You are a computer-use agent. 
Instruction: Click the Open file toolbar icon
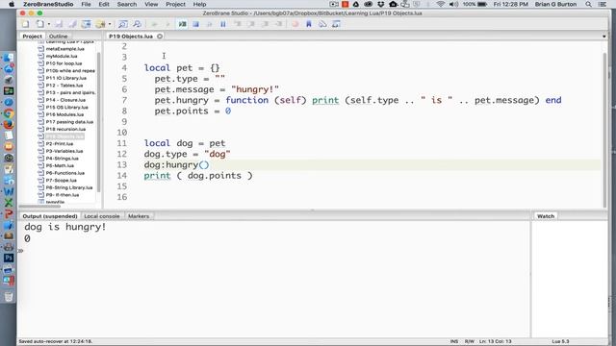click(39, 24)
